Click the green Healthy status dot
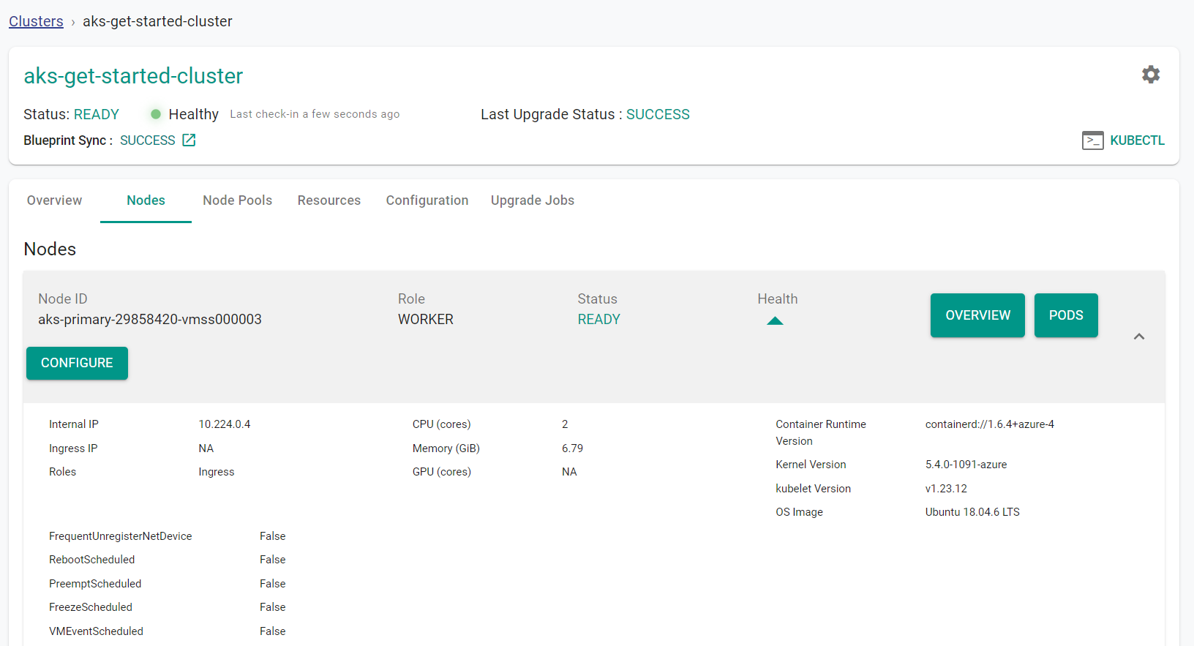 [x=155, y=114]
